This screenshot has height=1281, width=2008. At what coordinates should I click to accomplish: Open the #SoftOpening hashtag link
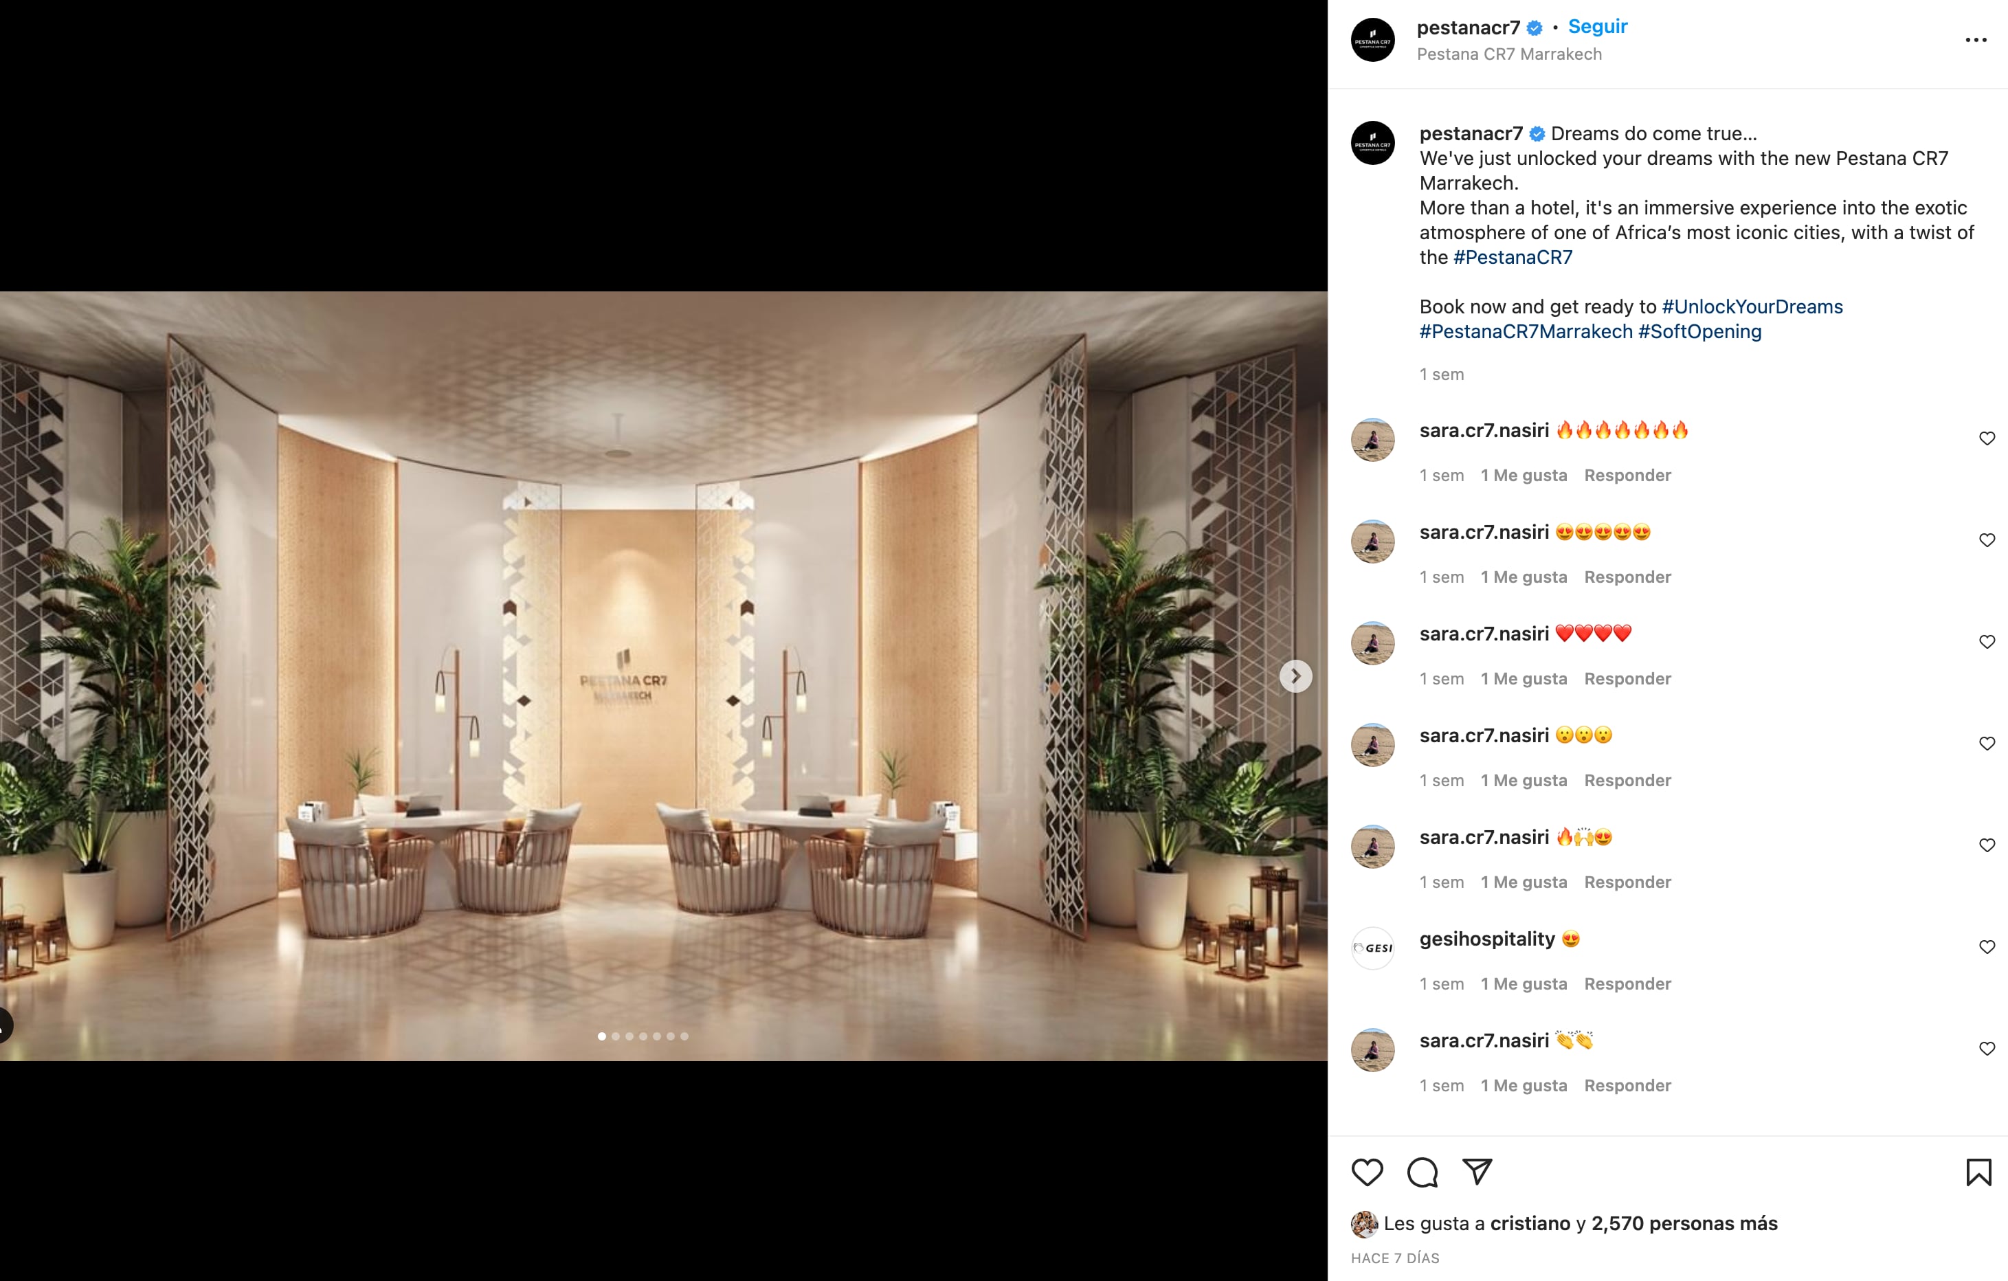pos(1699,332)
